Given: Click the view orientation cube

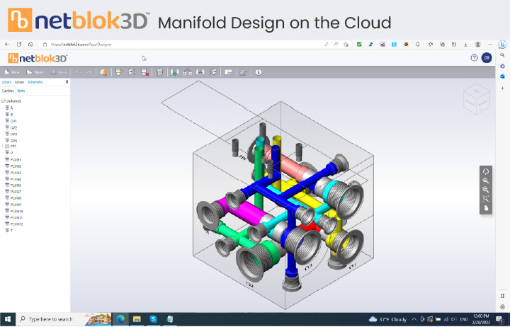Looking at the screenshot, I should (476, 99).
